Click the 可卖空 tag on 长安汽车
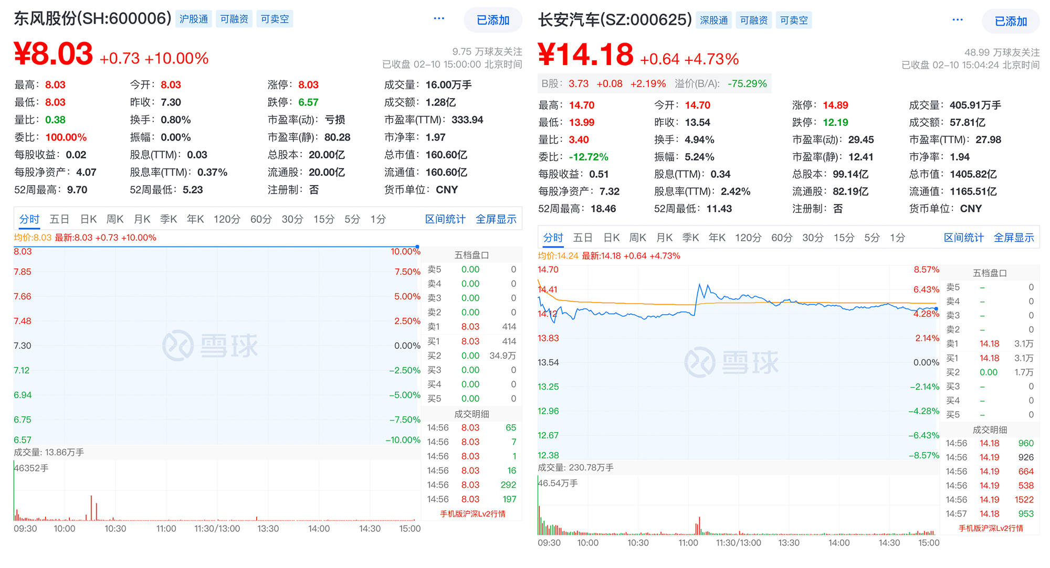Screen dimensions: 1050x568 [x=794, y=20]
